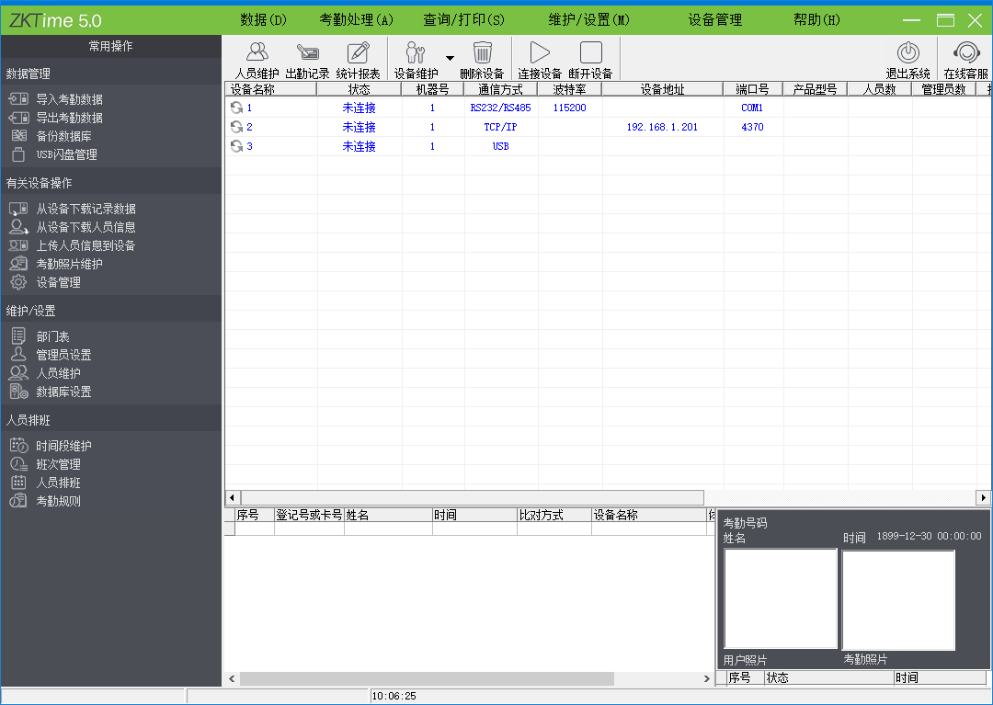This screenshot has width=993, height=705.
Task: Open the 维护/设置(M) menu
Action: [589, 19]
